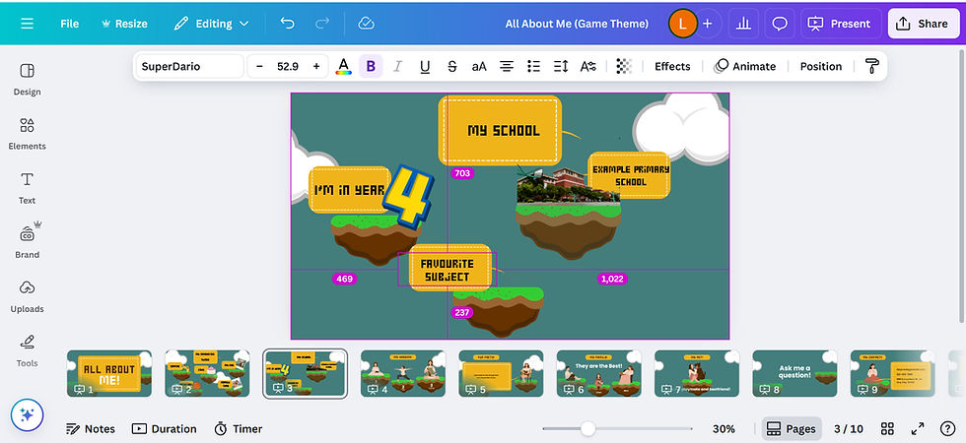Image resolution: width=966 pixels, height=443 pixels.
Task: Open the Design sidebar panel
Action: point(28,80)
